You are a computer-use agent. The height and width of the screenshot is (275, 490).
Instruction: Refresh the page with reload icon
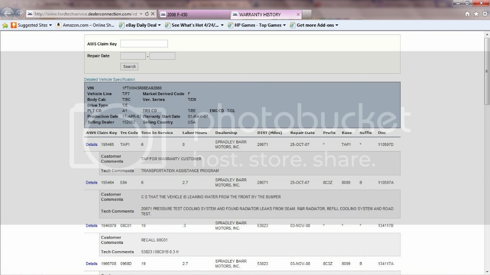pyautogui.click(x=147, y=14)
